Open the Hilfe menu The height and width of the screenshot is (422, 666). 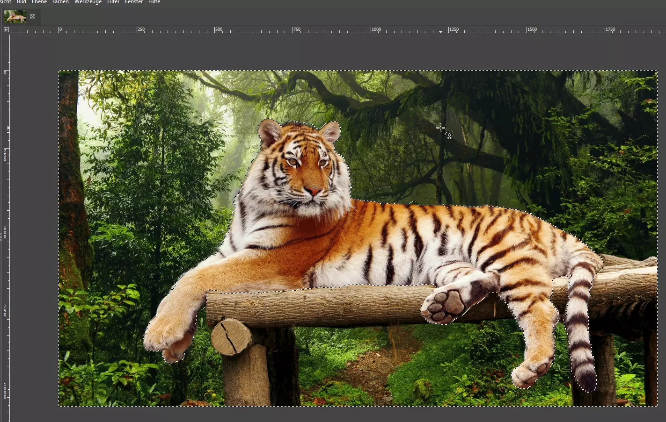point(154,2)
